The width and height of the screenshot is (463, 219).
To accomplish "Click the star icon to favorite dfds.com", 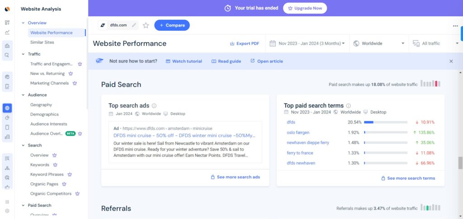I will tap(146, 25).
